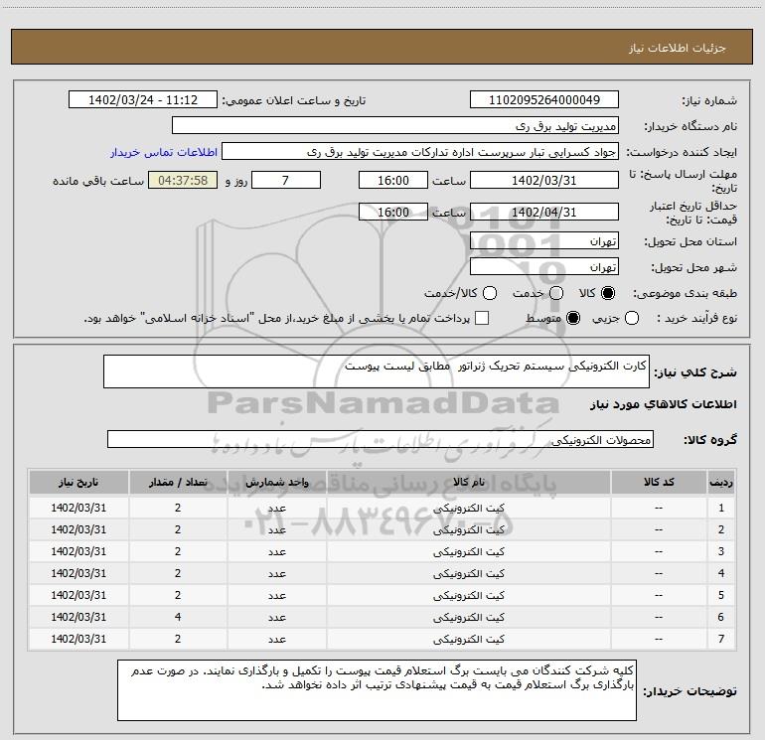
Task: Choose the جزیی purchase type radio
Action: 632,318
